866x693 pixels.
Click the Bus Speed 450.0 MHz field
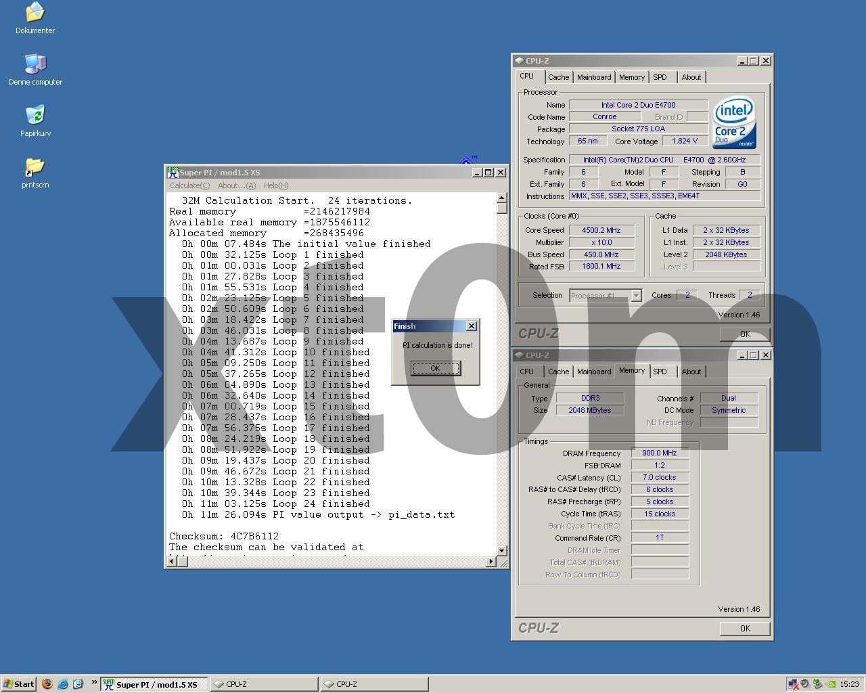tap(601, 254)
